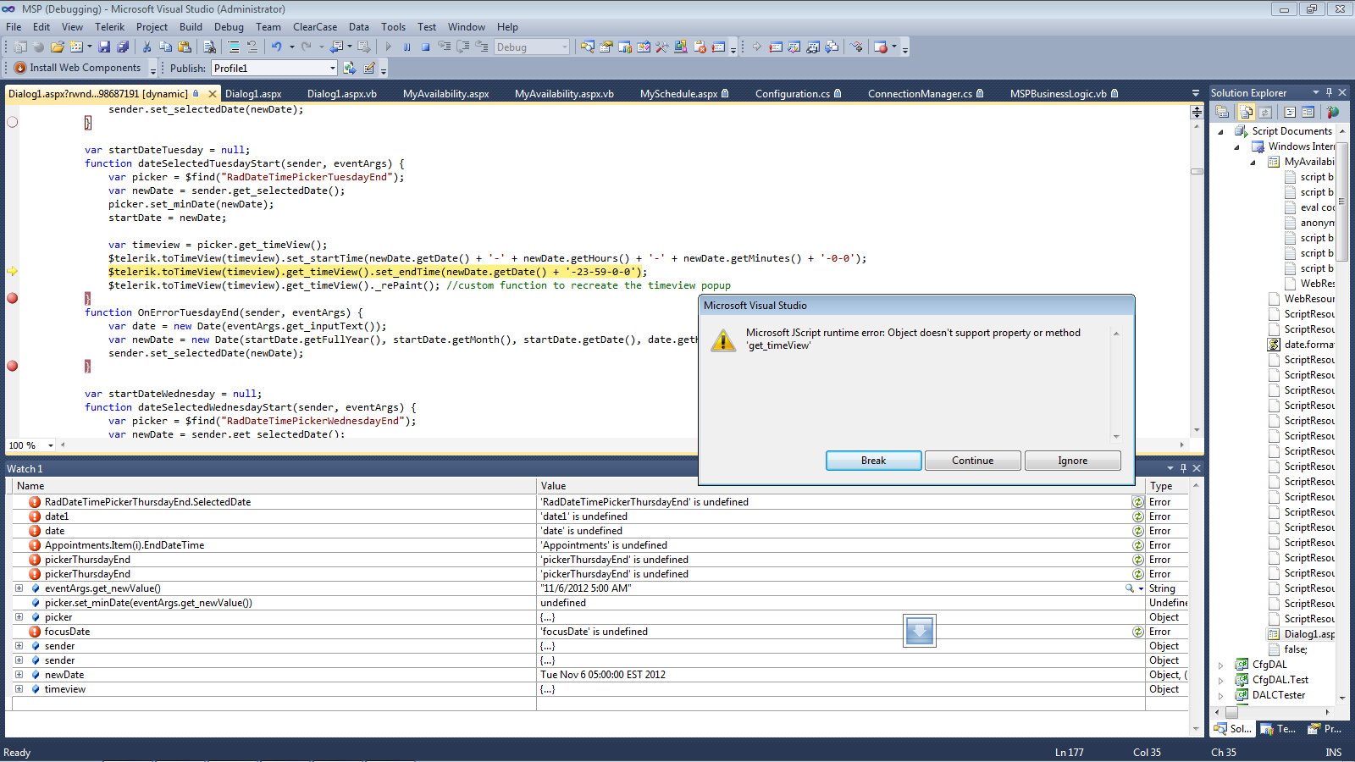Open the Debug menu
1355x762 pixels.
tap(229, 27)
